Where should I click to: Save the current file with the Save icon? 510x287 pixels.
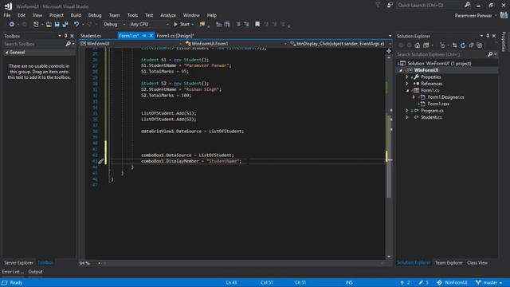pyautogui.click(x=57, y=25)
